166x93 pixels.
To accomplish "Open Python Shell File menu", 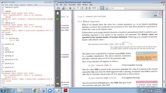I will click(3, 5).
